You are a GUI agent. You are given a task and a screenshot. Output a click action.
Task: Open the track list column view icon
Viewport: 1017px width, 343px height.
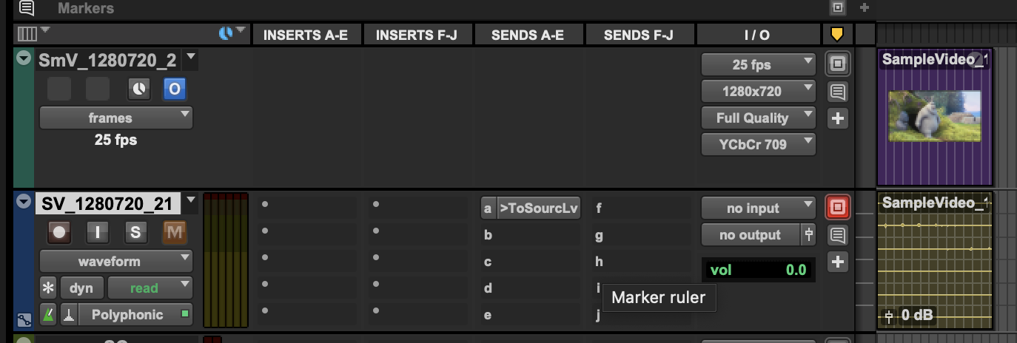27,34
